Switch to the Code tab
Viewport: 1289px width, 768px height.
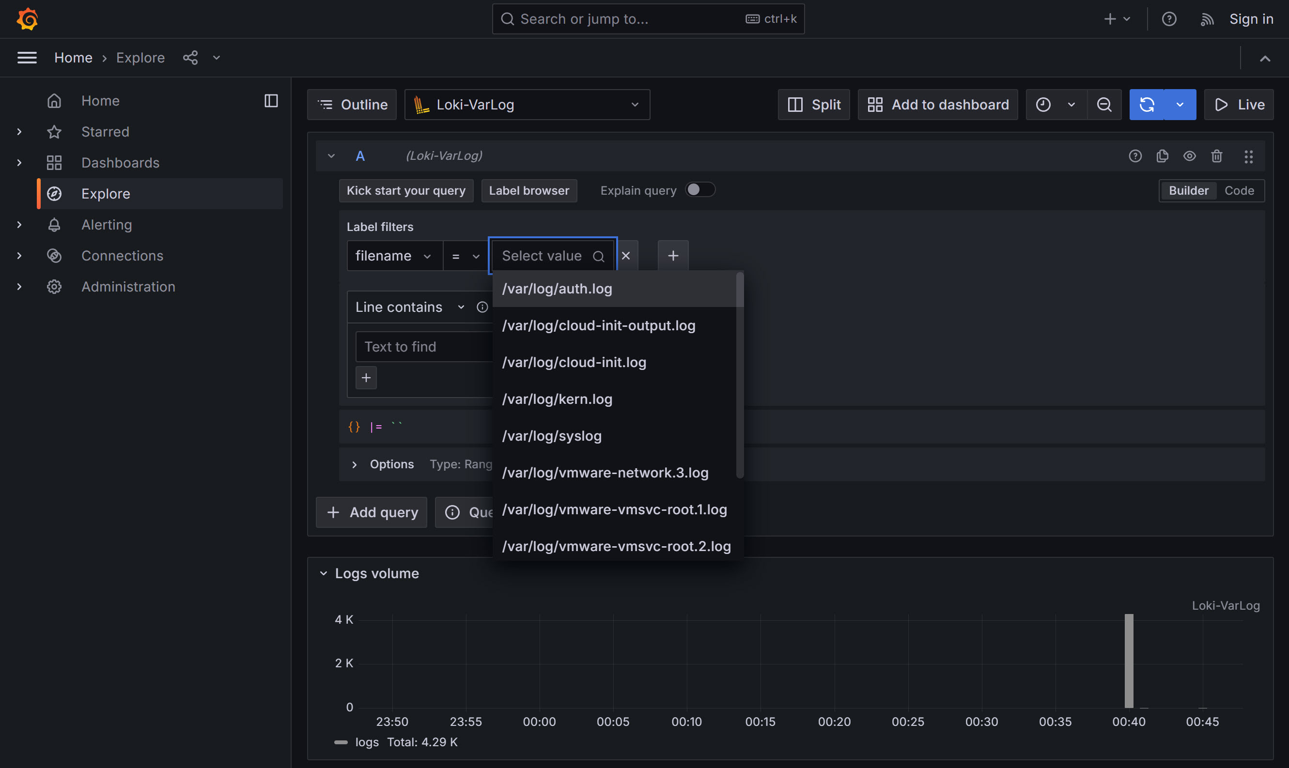pos(1239,190)
